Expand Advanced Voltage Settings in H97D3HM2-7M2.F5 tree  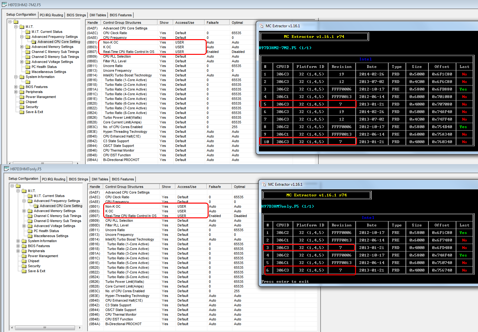[x=22, y=62]
